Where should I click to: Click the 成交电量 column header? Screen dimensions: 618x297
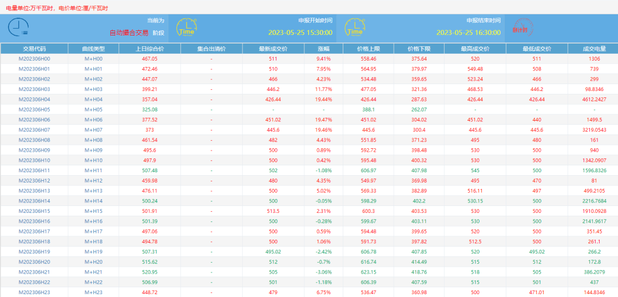point(594,49)
